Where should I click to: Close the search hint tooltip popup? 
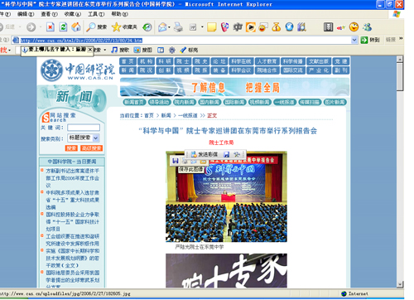pyautogui.click(x=90, y=50)
